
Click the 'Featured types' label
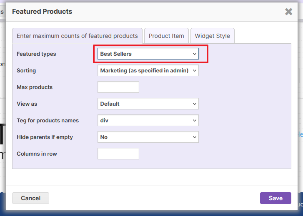click(36, 54)
